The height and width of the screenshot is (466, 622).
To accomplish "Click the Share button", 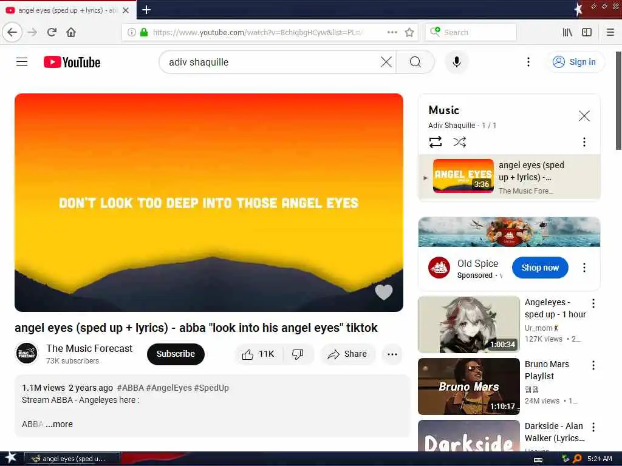I will point(347,354).
